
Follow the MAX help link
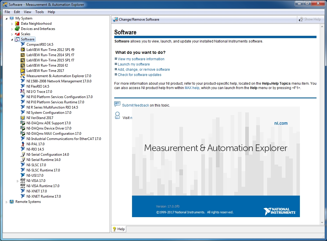pyautogui.click(x=192, y=88)
